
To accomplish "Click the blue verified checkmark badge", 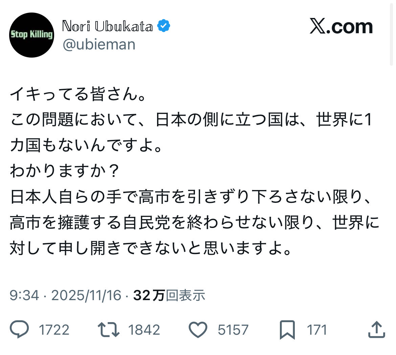I will coord(164,26).
